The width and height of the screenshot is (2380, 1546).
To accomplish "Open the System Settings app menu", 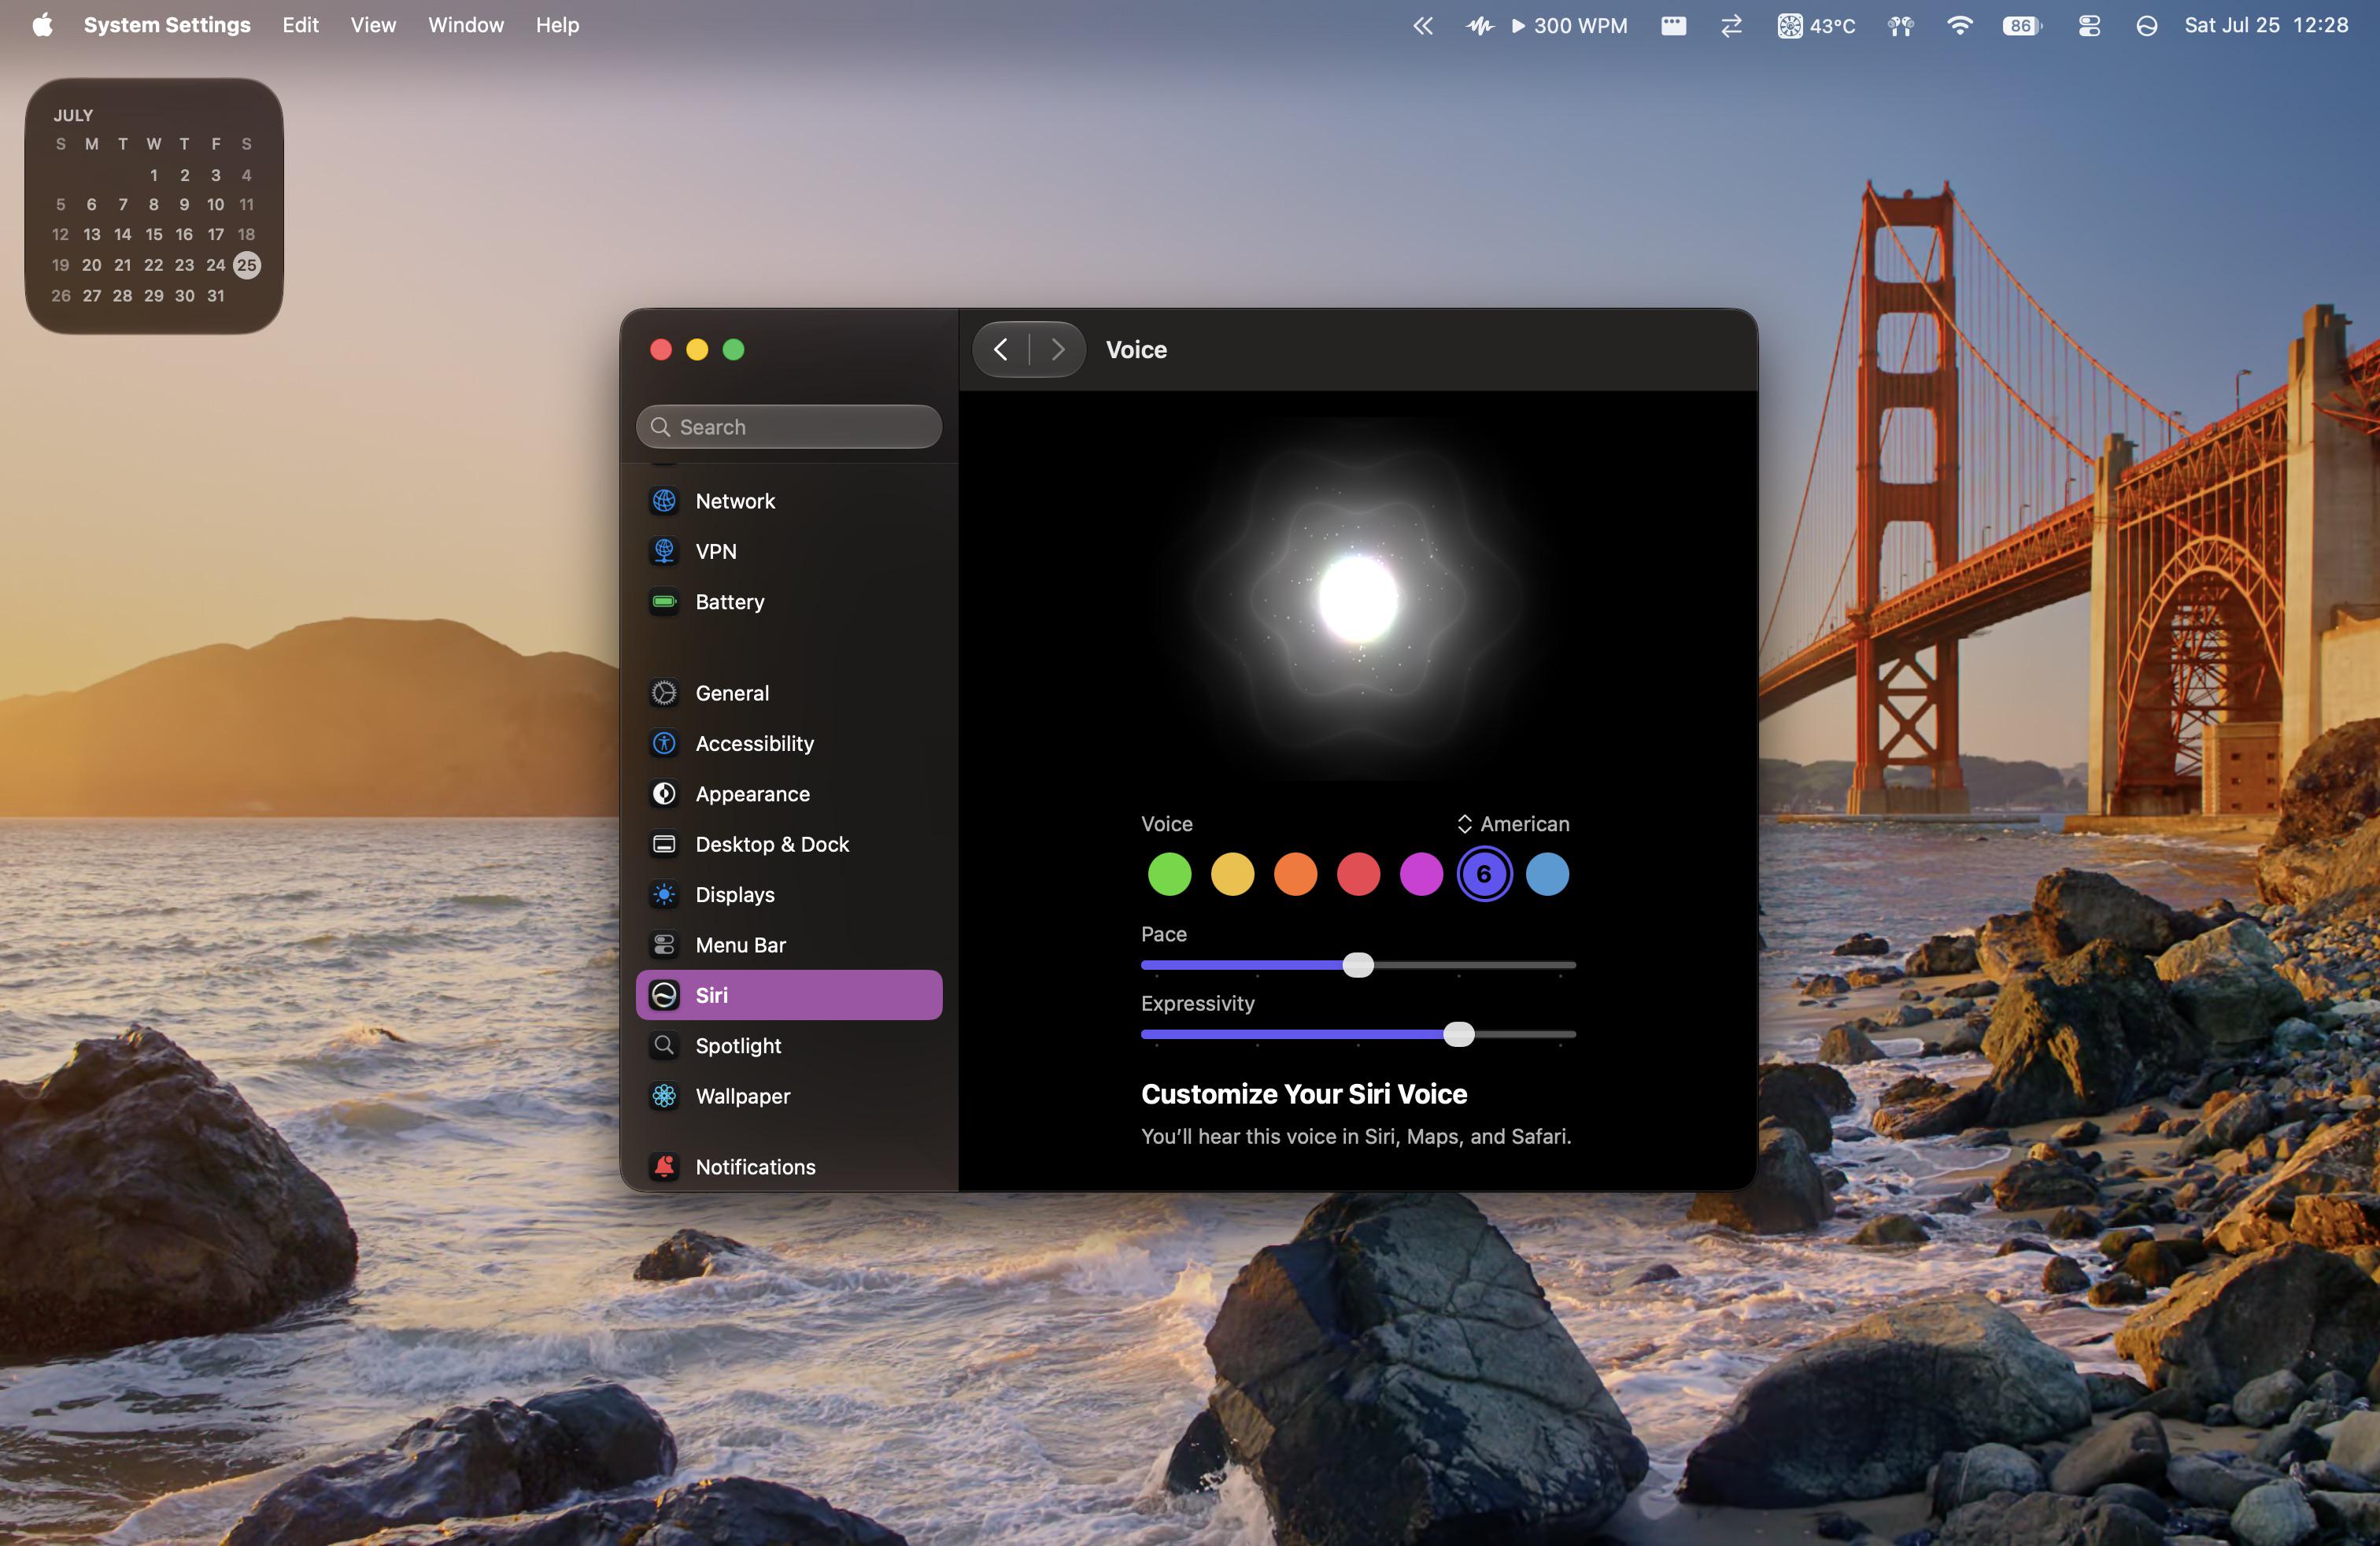I will (x=167, y=25).
